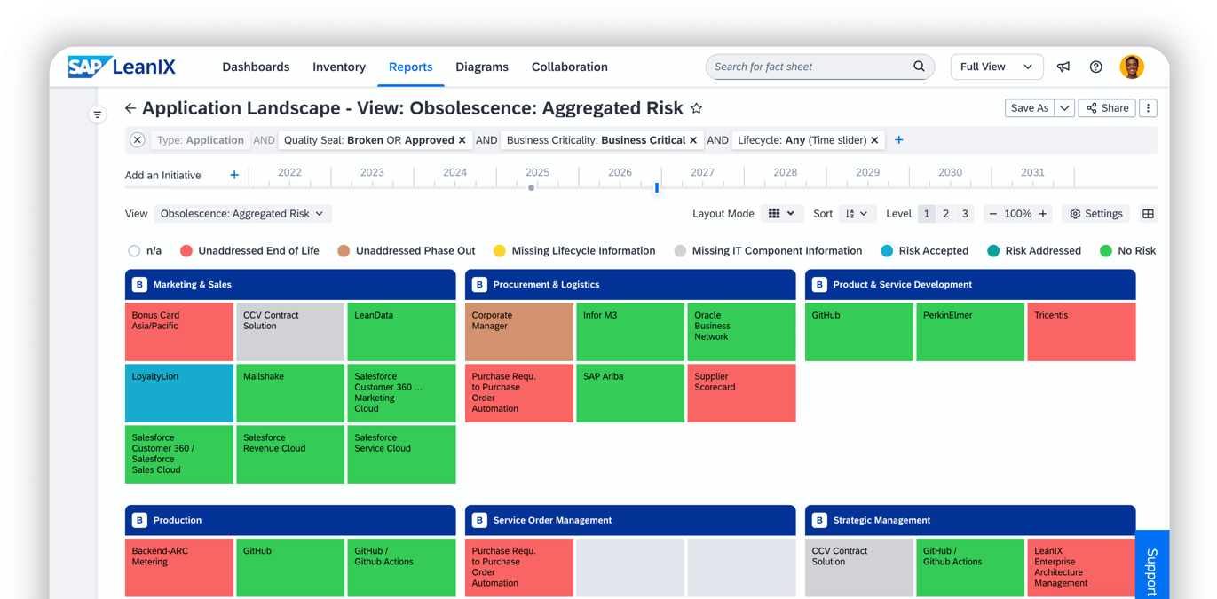This screenshot has width=1217, height=599.
Task: Open the Diagrams menu item
Action: pos(482,67)
